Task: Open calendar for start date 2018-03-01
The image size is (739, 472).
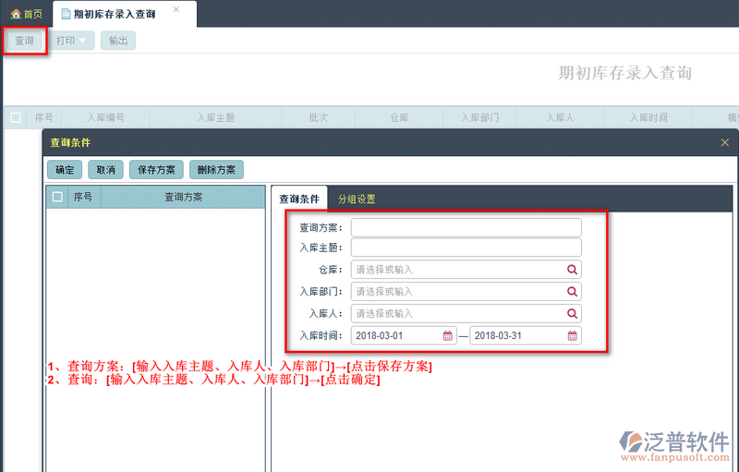Action: coord(447,335)
